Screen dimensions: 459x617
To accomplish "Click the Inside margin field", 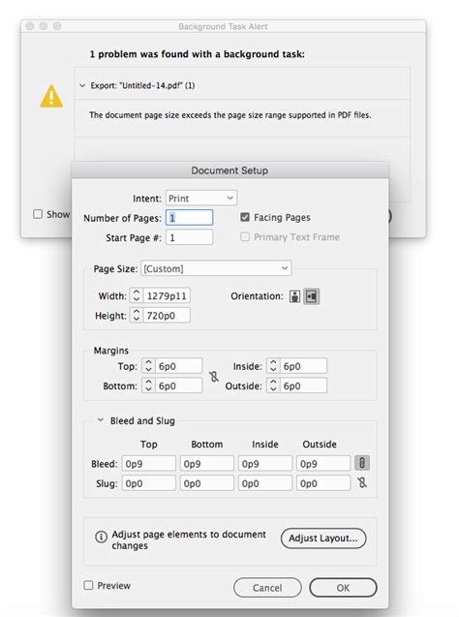I will coord(303,366).
